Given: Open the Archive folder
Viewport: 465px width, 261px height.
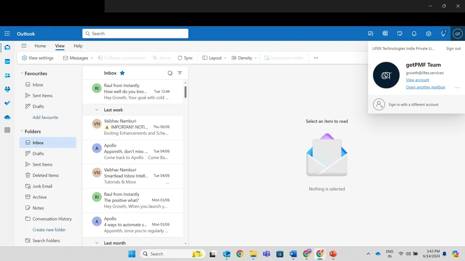Looking at the screenshot, I should click(x=48, y=197).
